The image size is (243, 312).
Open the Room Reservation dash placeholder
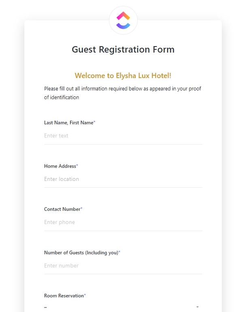tap(46, 308)
